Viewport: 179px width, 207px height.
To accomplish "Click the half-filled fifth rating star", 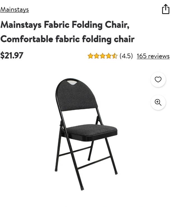I will pyautogui.click(x=115, y=56).
